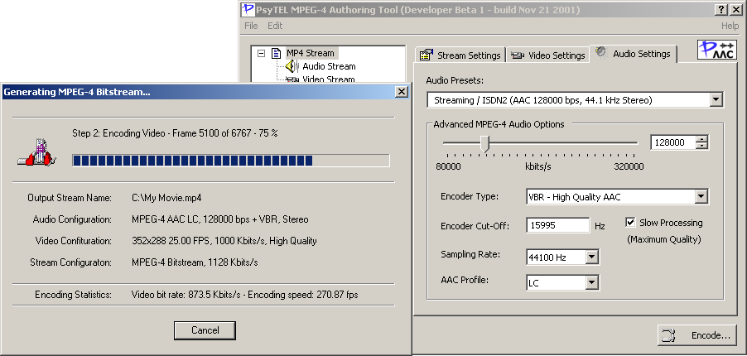
Task: Open the Edit menu
Action: click(x=275, y=26)
